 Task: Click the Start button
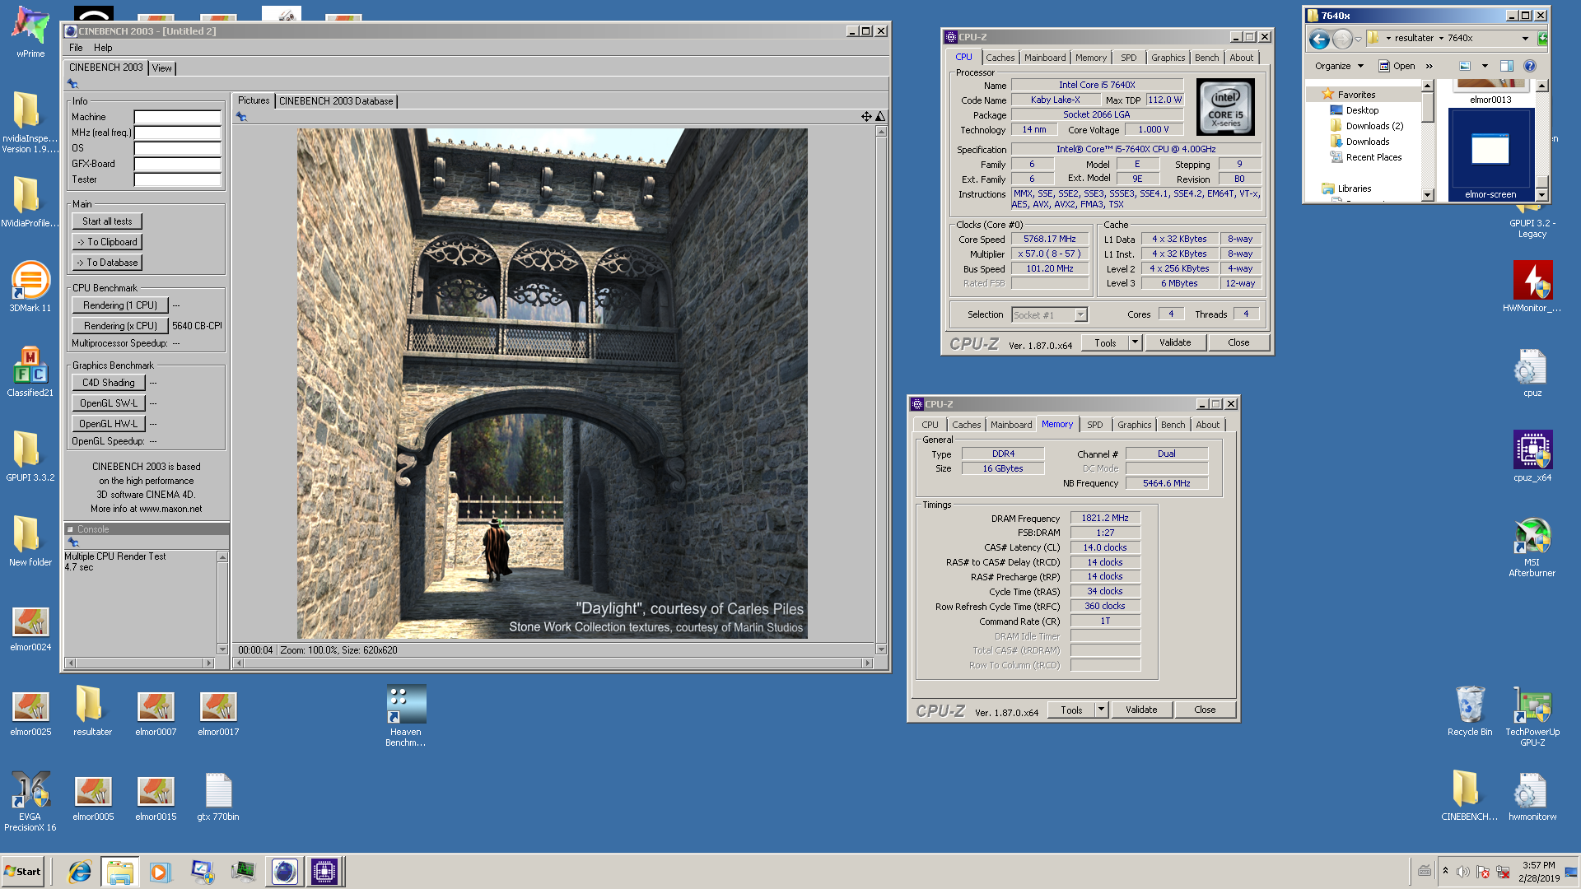click(x=23, y=872)
